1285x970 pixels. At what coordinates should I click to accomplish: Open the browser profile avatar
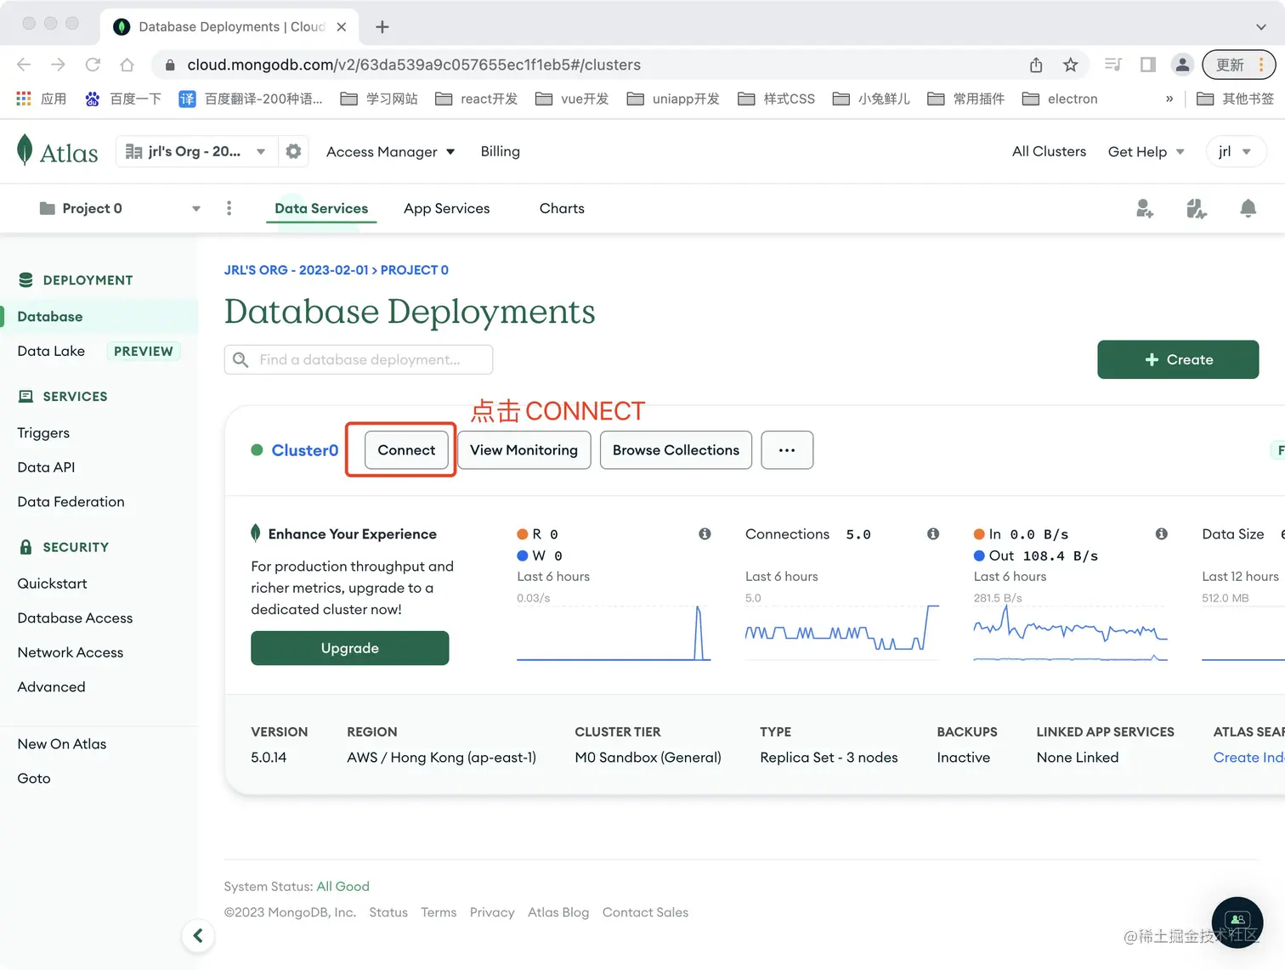pos(1181,65)
